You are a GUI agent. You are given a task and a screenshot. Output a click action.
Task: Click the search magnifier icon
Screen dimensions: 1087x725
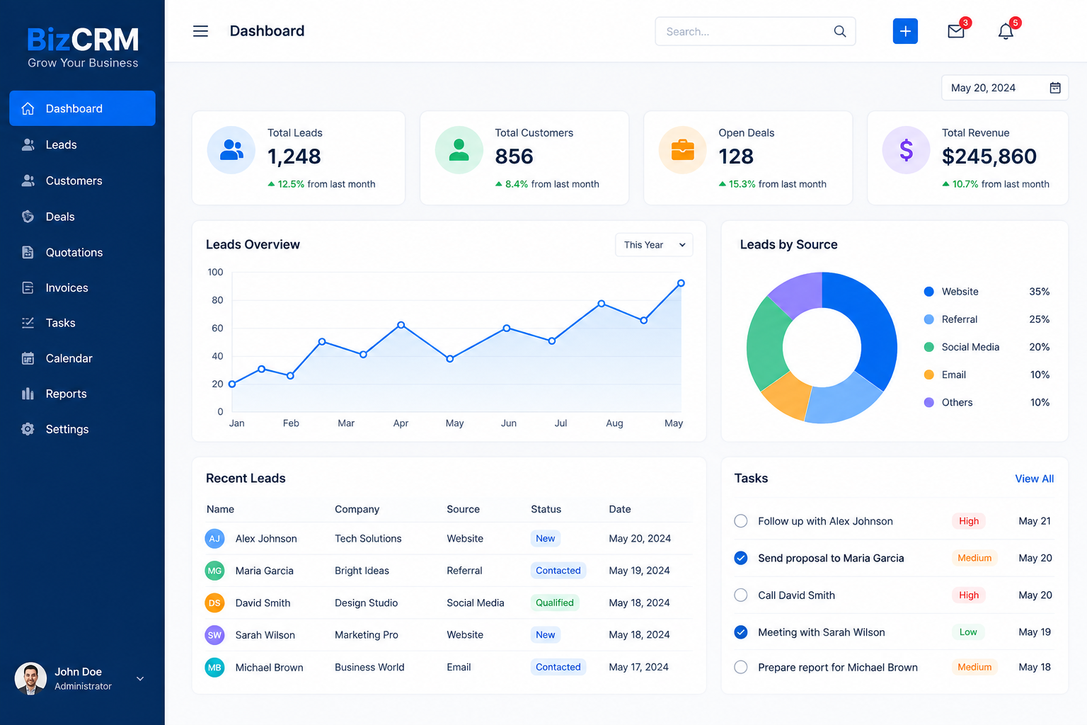pyautogui.click(x=840, y=31)
